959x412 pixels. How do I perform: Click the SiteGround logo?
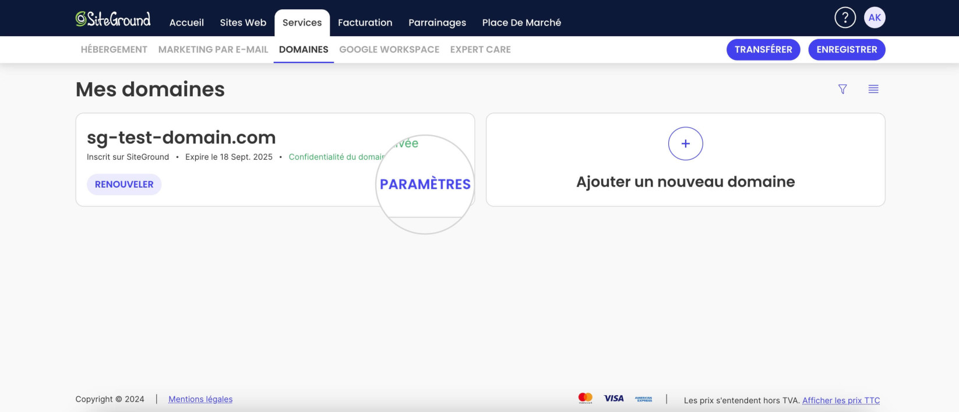[x=113, y=19]
